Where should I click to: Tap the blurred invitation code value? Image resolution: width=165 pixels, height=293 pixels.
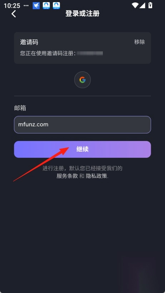coord(90,54)
